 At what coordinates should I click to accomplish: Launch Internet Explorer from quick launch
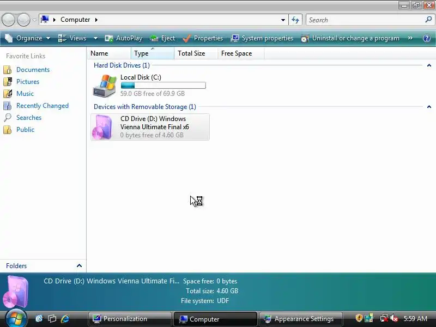65,318
